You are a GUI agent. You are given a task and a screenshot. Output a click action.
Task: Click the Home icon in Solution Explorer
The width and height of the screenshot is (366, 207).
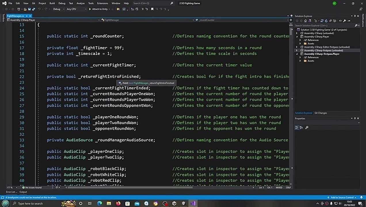[x=305, y=21]
